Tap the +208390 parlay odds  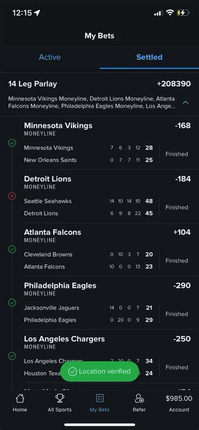tap(174, 84)
